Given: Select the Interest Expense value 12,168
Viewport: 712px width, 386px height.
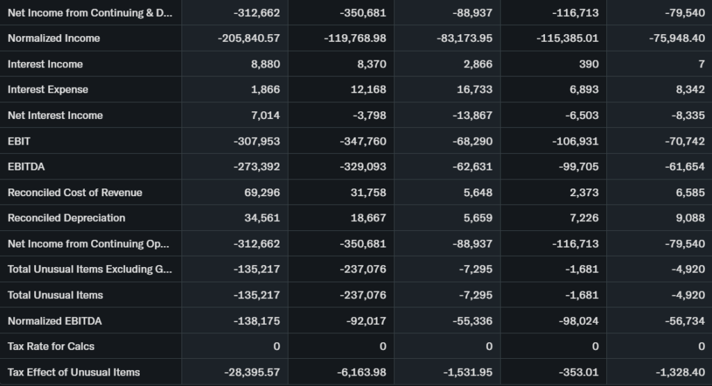Looking at the screenshot, I should click(368, 90).
